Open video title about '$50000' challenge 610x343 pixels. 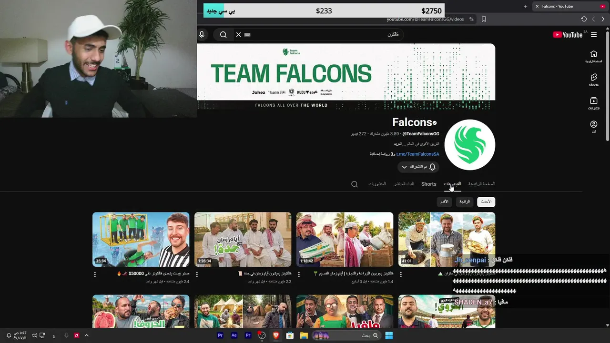coord(153,274)
